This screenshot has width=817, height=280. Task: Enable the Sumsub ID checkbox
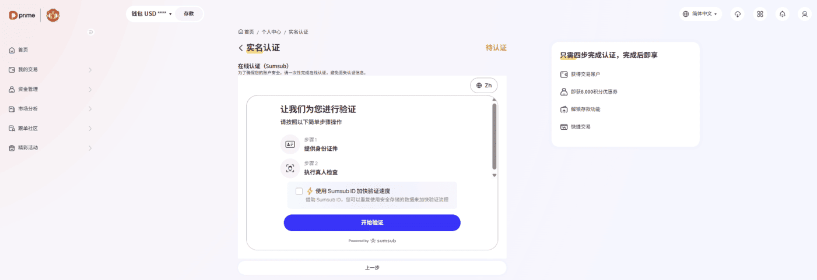pos(299,191)
